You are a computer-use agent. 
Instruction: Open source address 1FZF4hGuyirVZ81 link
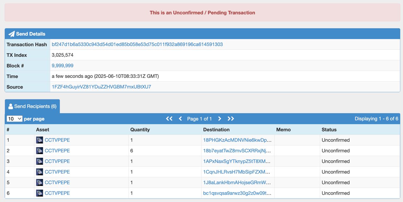[x=101, y=87]
